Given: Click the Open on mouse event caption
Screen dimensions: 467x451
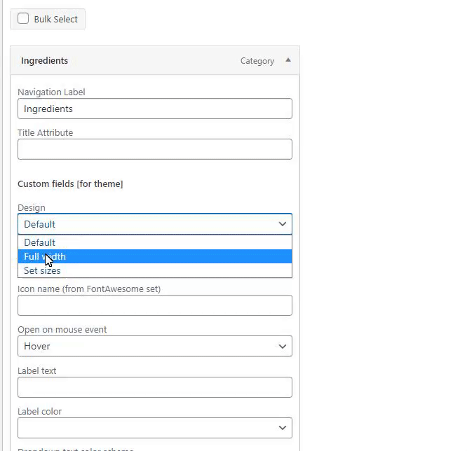Looking at the screenshot, I should pos(62,329).
